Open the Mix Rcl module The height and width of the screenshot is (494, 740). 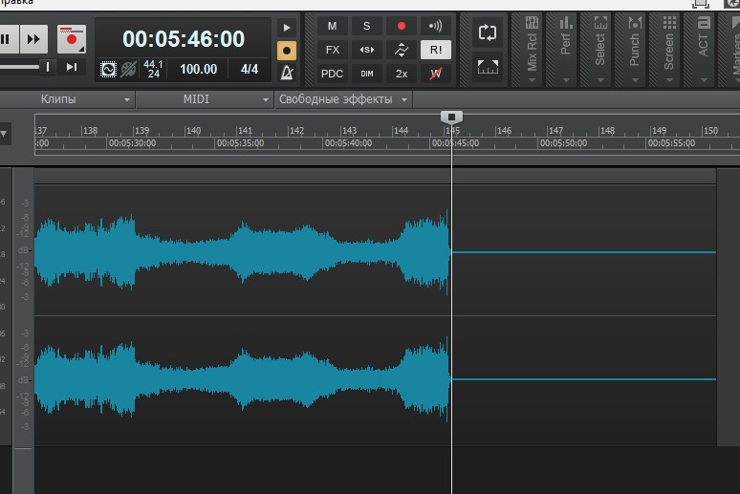point(532,49)
